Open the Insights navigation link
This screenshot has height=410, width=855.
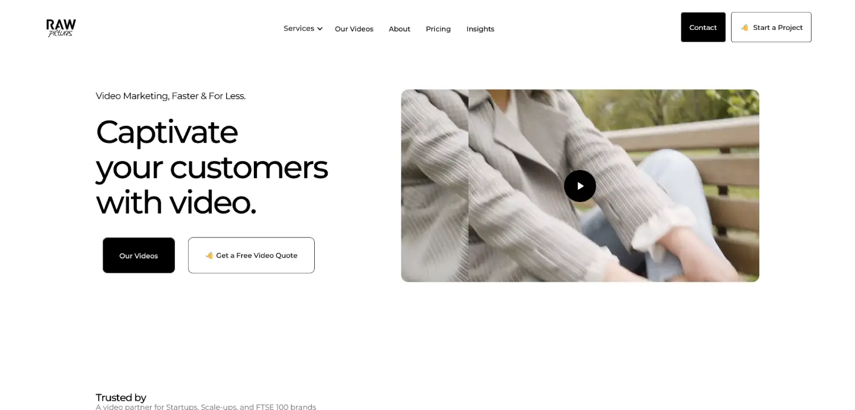[x=480, y=29]
